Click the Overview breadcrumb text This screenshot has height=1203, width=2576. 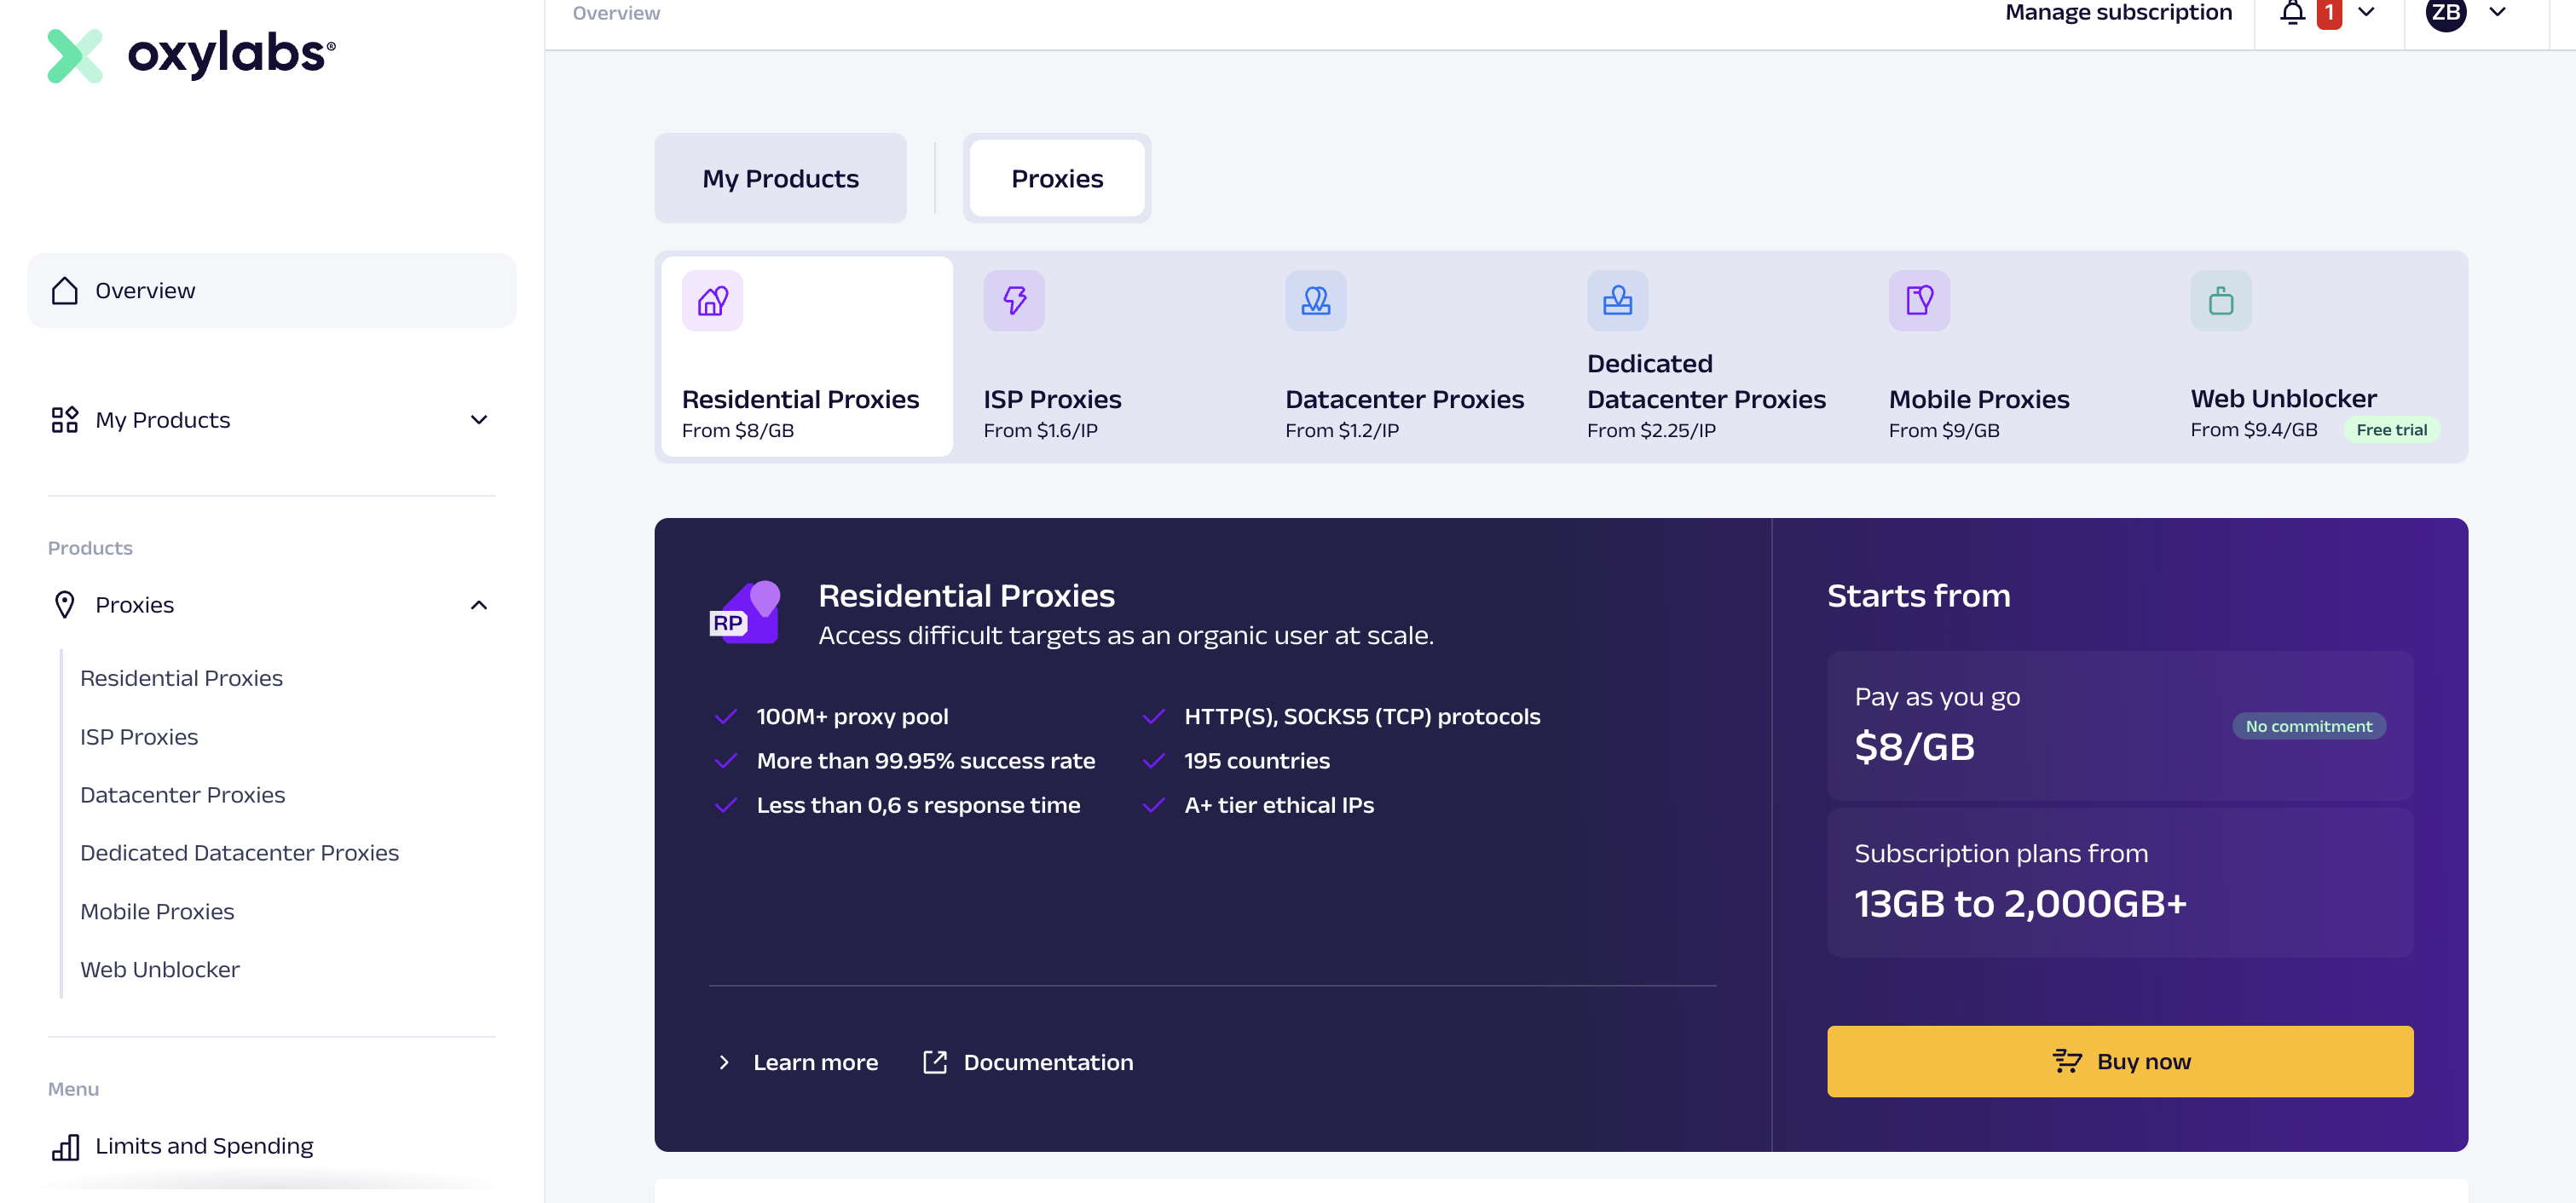click(x=616, y=13)
